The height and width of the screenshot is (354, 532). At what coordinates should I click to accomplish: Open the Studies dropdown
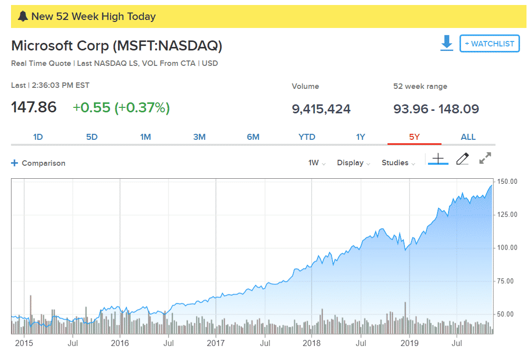pyautogui.click(x=398, y=163)
